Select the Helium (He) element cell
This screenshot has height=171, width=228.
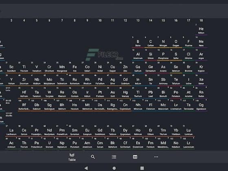click(x=201, y=30)
